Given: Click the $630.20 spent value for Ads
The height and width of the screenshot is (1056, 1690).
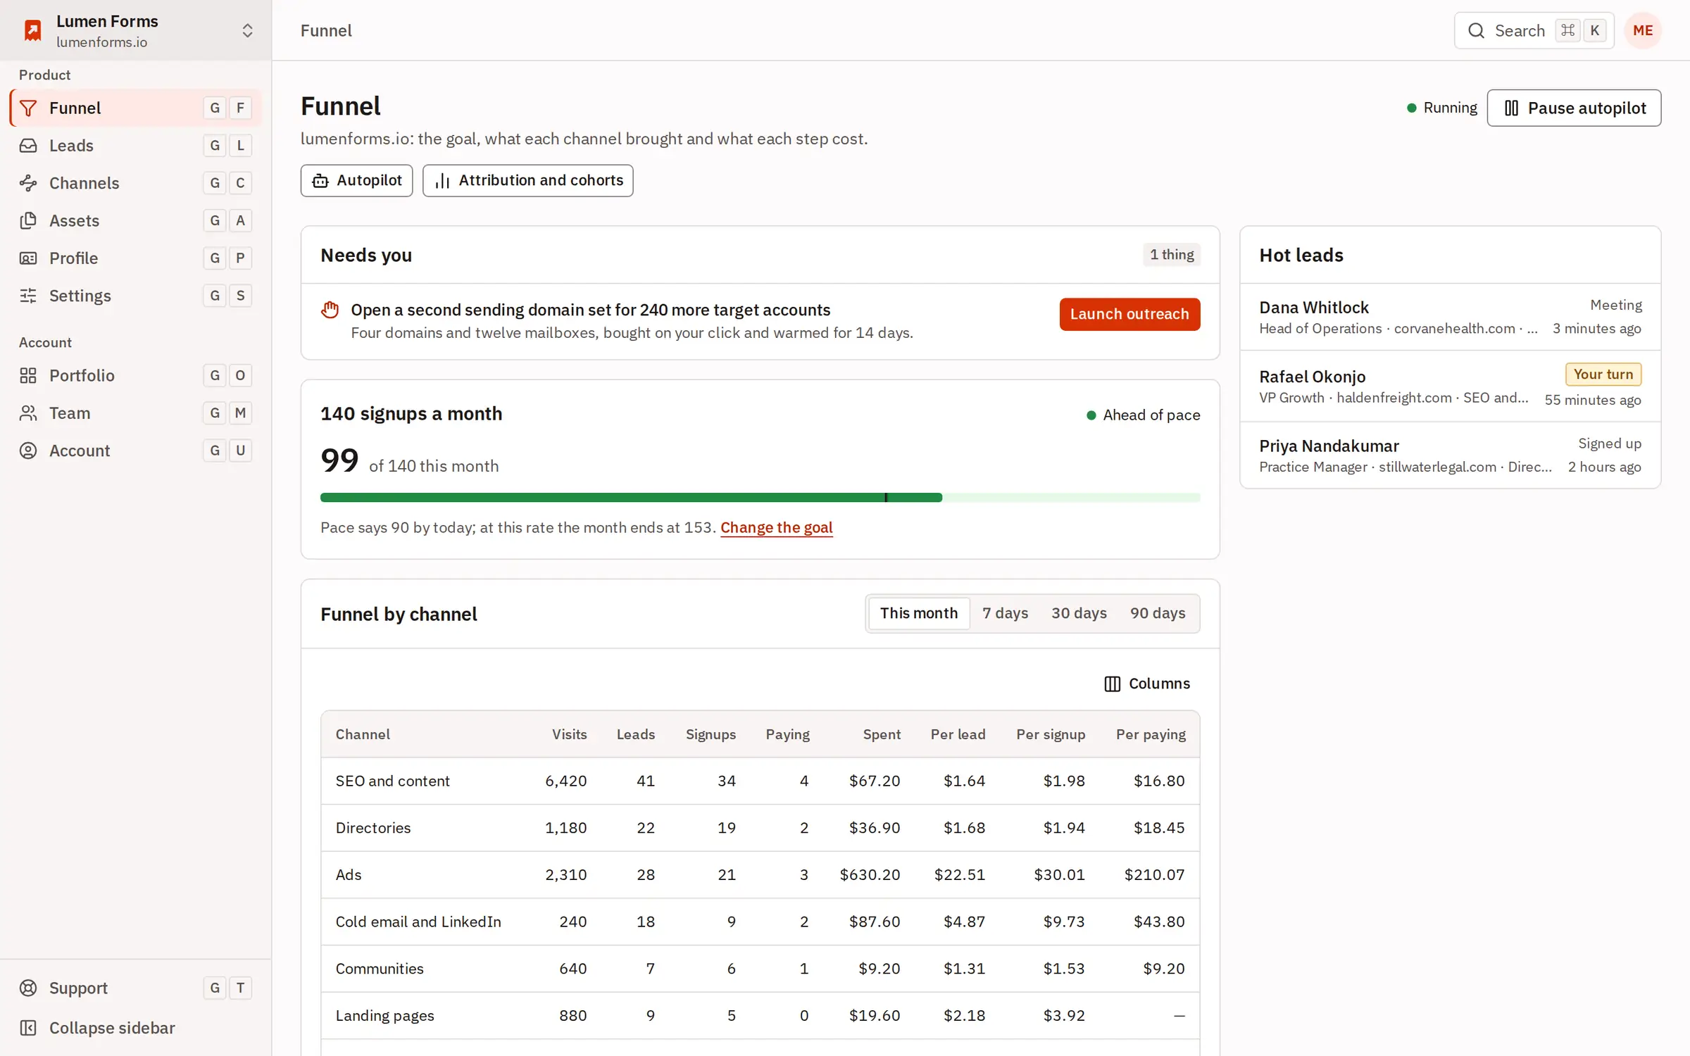Looking at the screenshot, I should point(870,875).
